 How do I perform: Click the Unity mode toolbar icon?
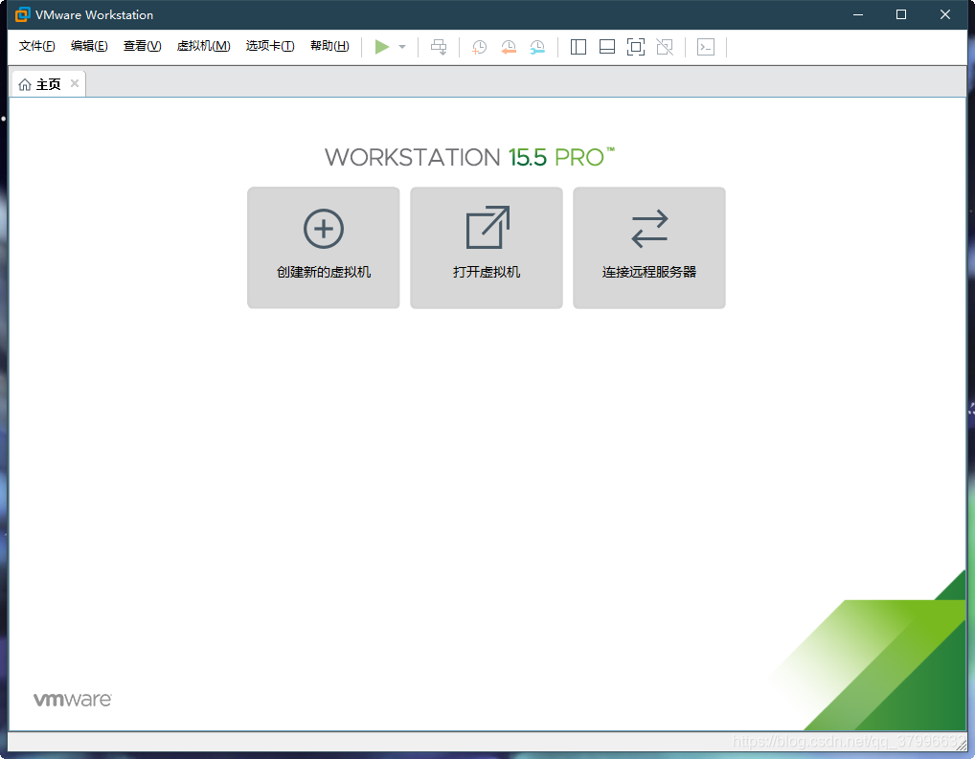(665, 47)
